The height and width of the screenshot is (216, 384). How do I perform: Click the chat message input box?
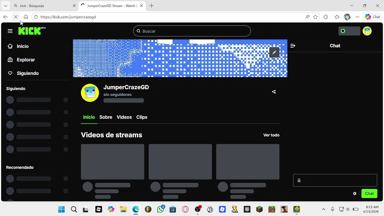pos(335,180)
